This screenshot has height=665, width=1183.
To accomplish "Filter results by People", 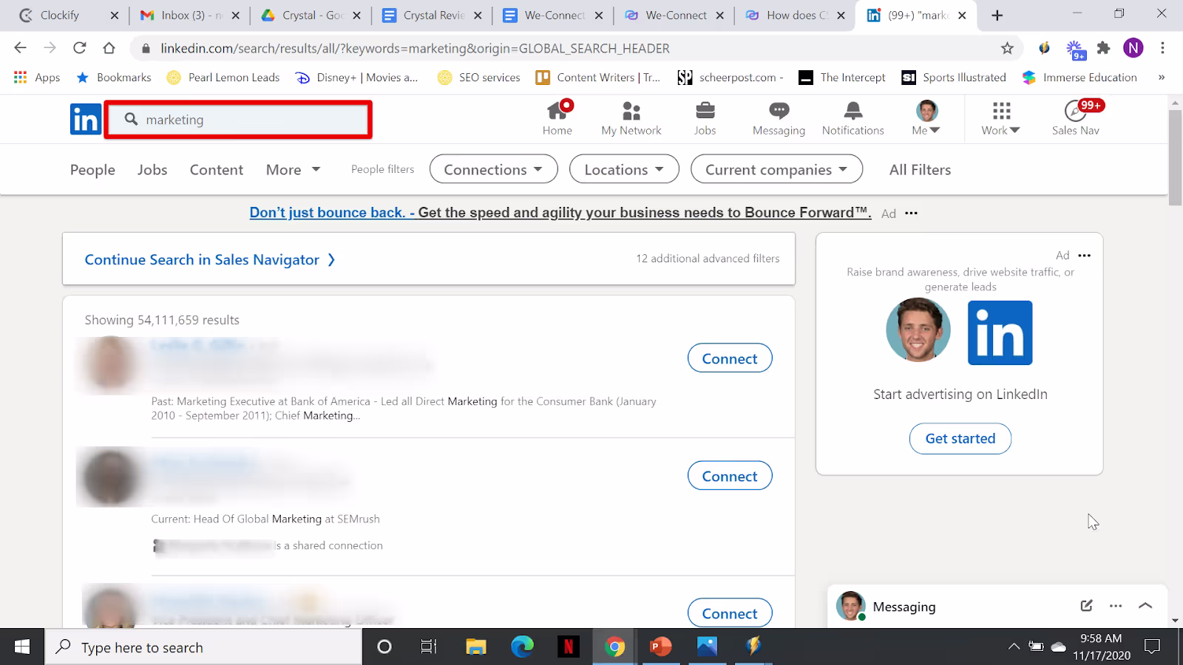I will coord(92,170).
